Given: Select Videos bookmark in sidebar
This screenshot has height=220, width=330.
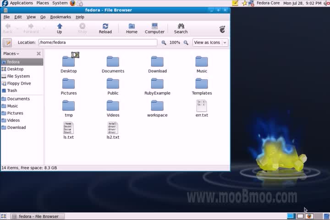Looking at the screenshot, I should pyautogui.click(x=22, y=120).
